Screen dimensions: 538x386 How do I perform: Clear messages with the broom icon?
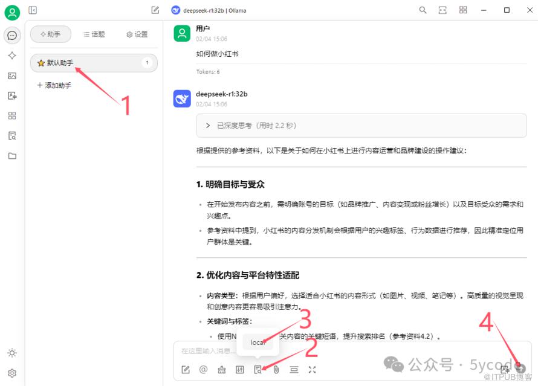pyautogui.click(x=222, y=370)
